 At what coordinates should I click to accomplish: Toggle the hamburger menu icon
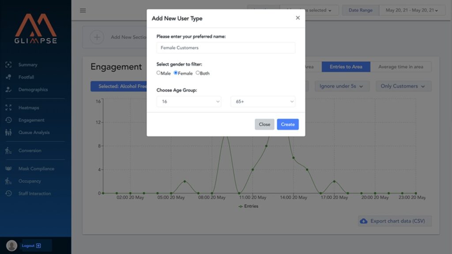(83, 11)
